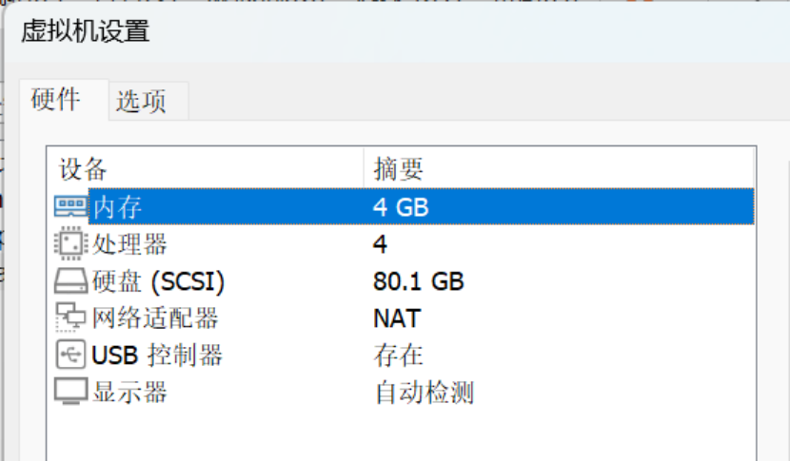Click the memory chip icon
The height and width of the screenshot is (461, 790).
[70, 206]
